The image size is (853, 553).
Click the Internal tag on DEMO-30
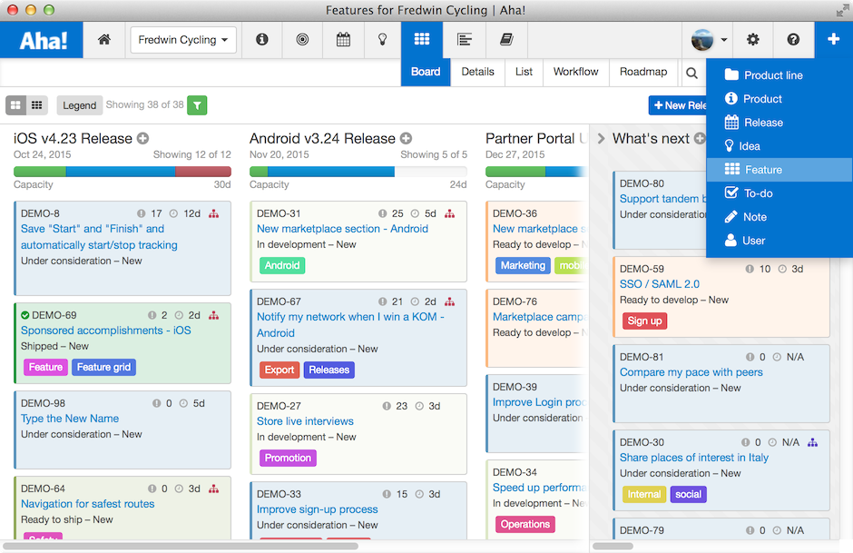643,494
